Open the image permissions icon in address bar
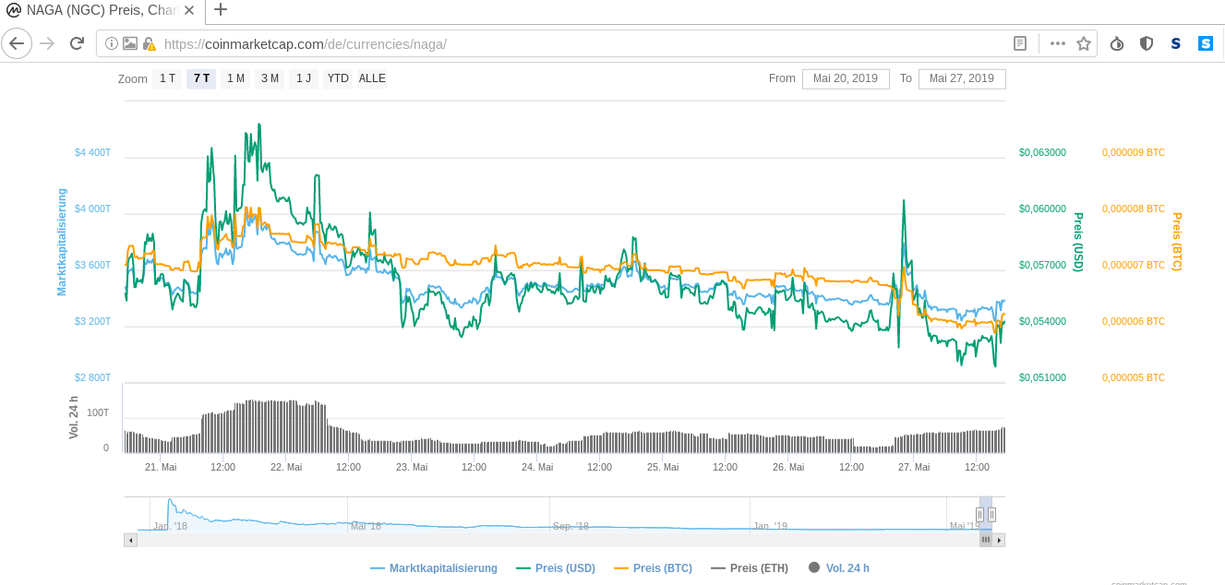Viewport: 1225px width, 585px height. (130, 43)
